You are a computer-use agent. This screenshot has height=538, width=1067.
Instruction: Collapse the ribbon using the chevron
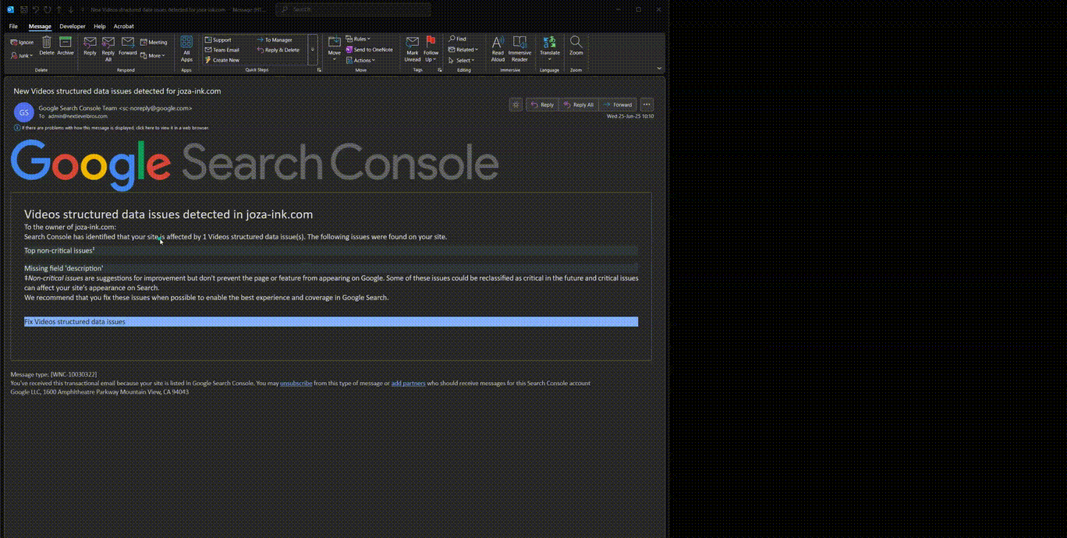tap(659, 69)
